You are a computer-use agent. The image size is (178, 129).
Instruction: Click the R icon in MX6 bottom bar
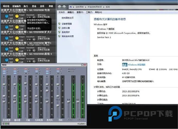(3, 124)
